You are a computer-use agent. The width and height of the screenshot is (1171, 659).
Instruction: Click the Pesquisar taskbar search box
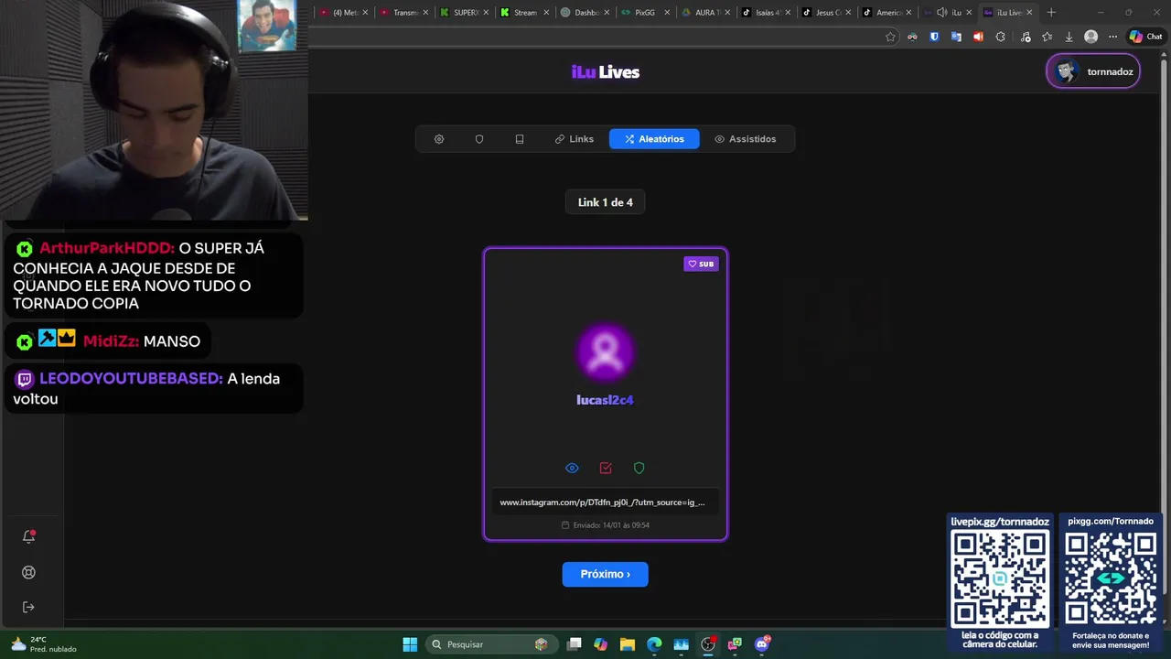(x=490, y=644)
